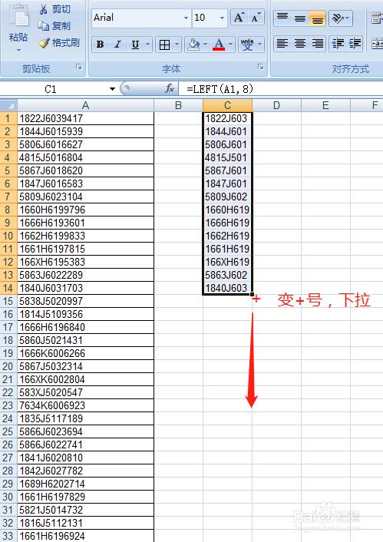Select the row 15 header
This screenshot has width=383, height=542.
point(8,301)
